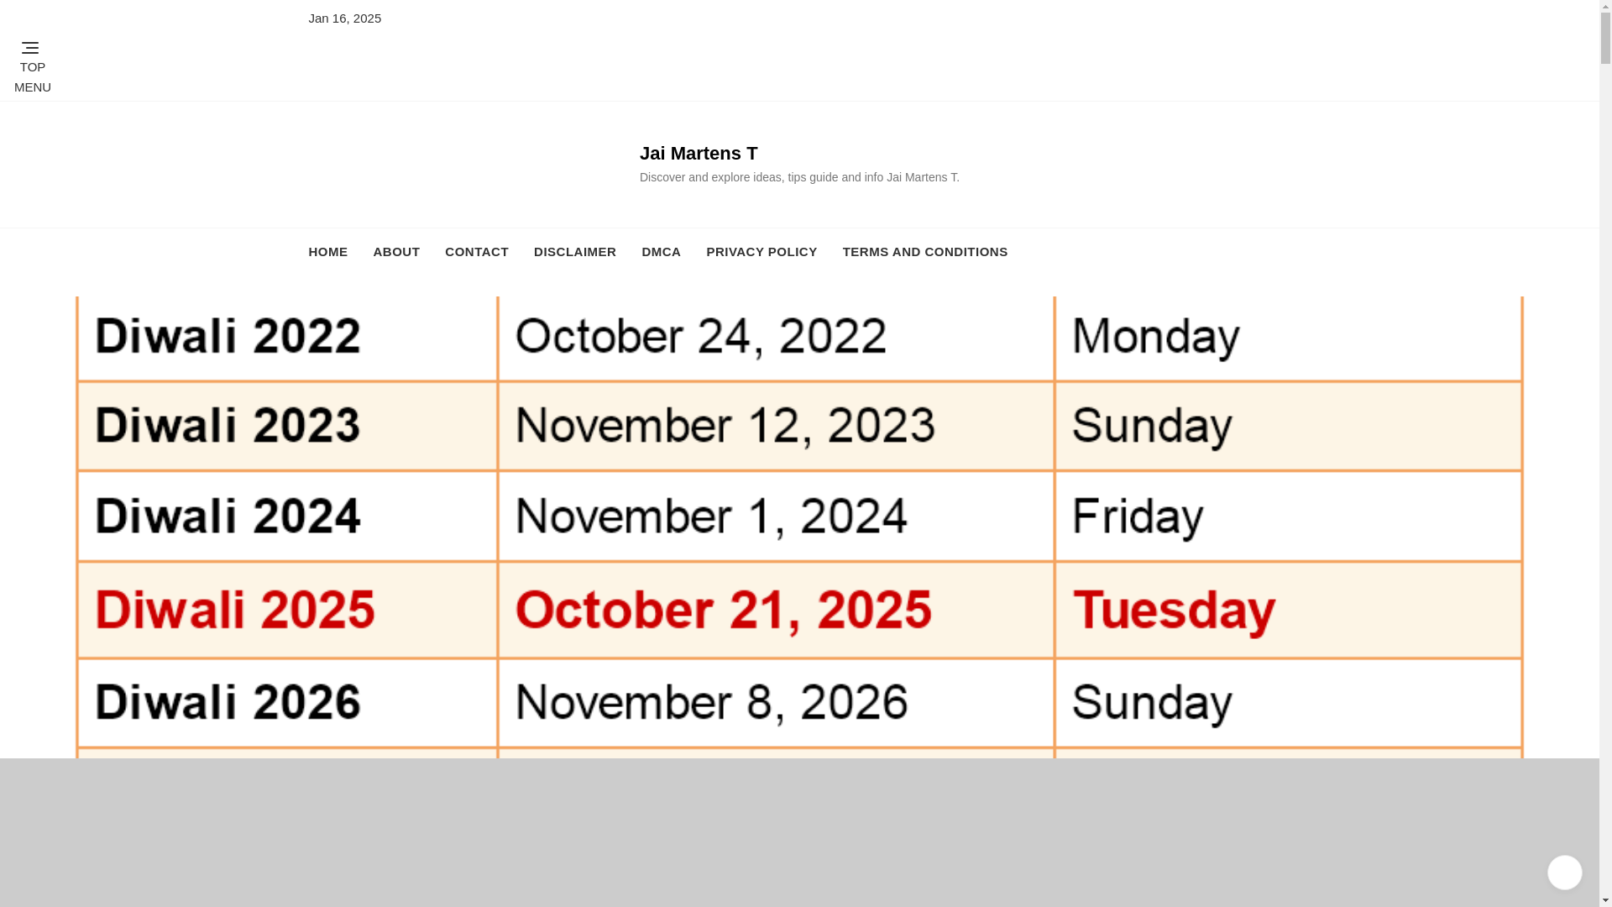1612x907 pixels.
Task: Click the scrollbar up arrow
Action: click(x=1605, y=5)
